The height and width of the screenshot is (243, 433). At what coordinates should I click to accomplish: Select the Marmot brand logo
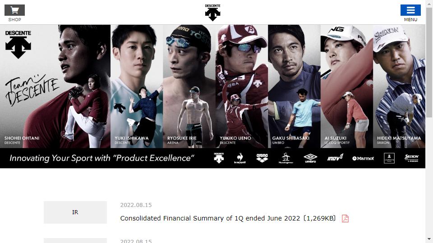pyautogui.click(x=363, y=158)
